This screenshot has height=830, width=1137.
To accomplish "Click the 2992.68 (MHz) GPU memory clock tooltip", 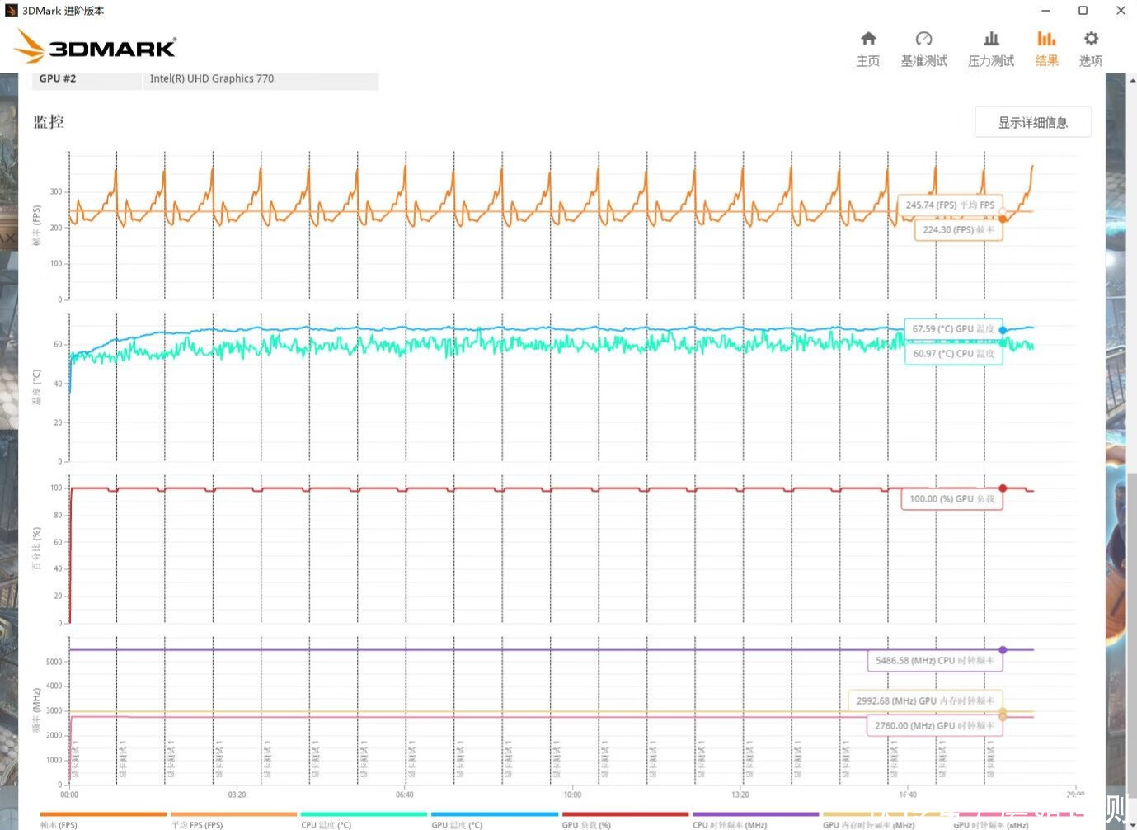I will (x=925, y=700).
